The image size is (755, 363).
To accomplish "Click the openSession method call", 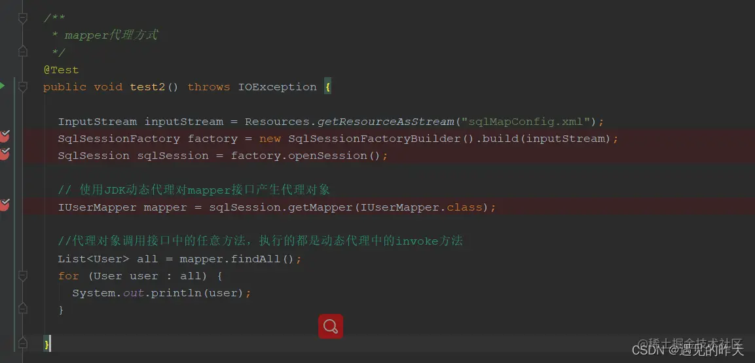I will (x=327, y=156).
